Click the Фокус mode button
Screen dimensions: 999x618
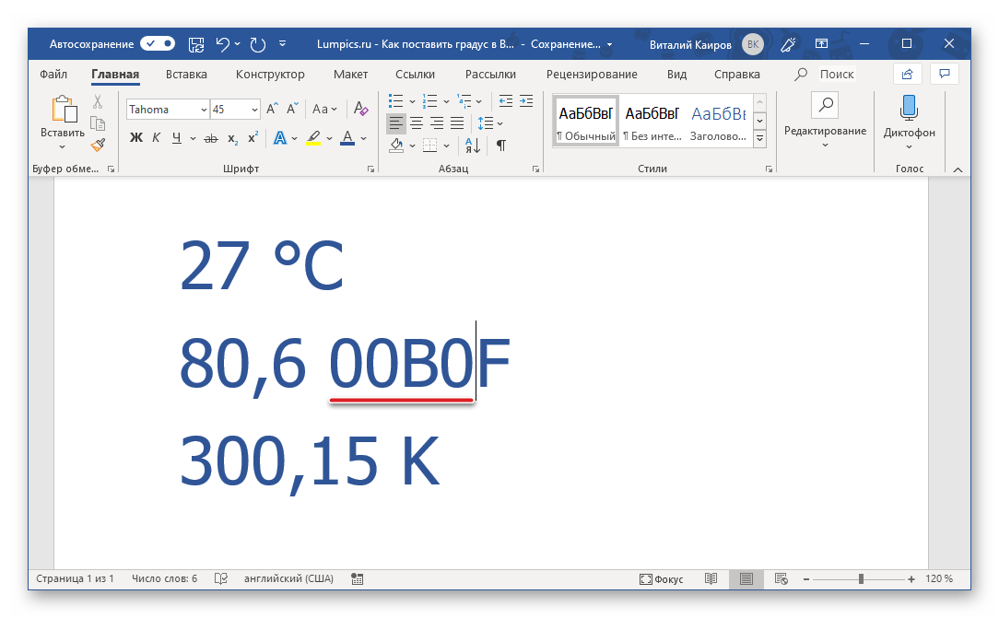662,578
